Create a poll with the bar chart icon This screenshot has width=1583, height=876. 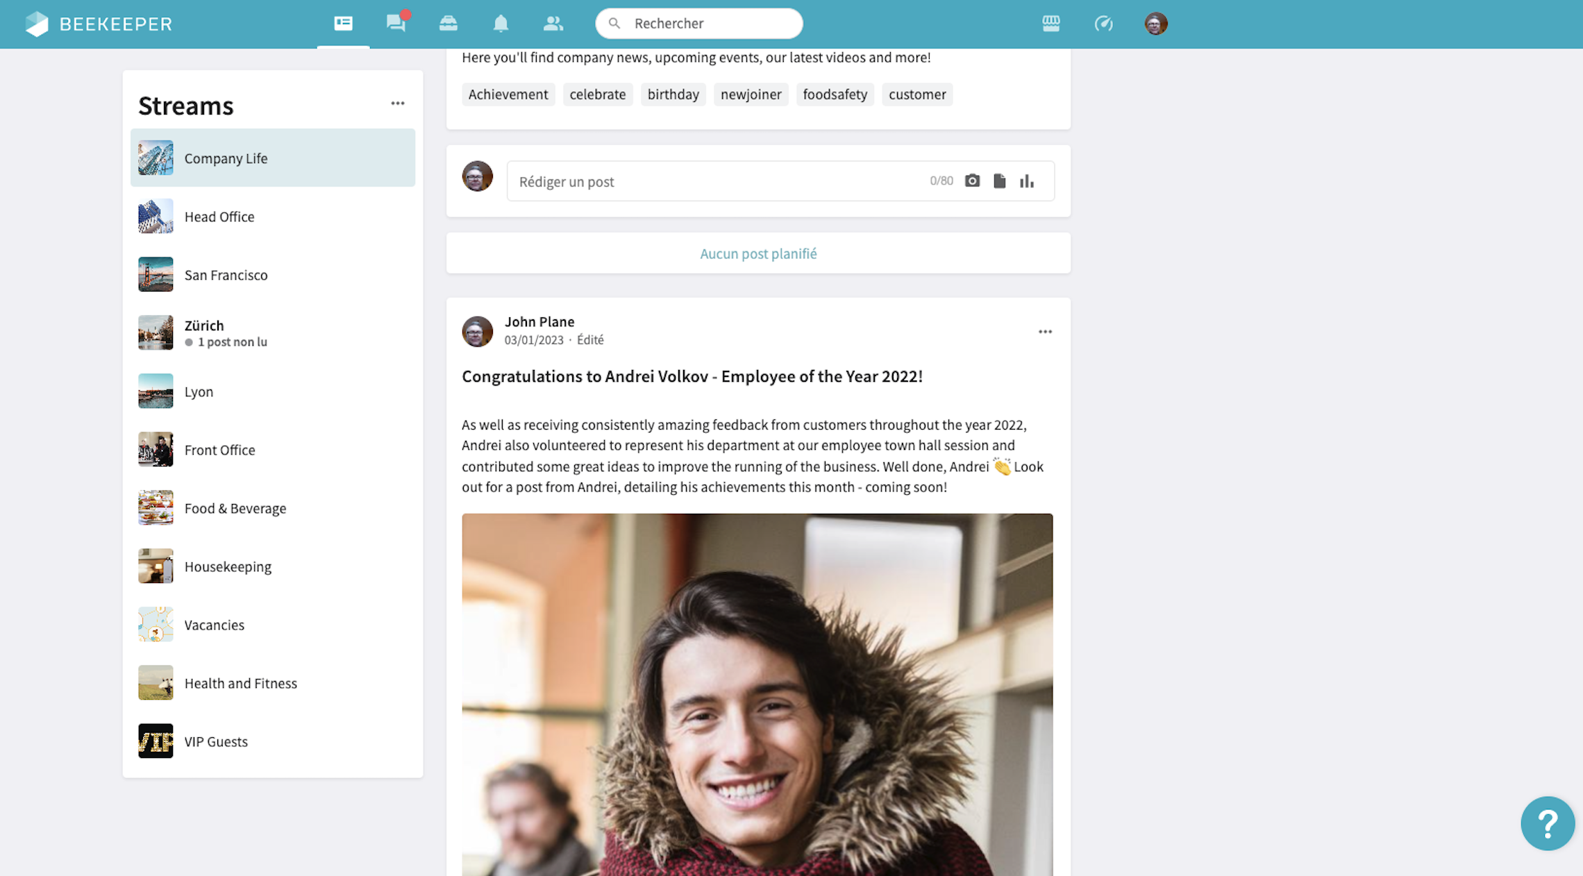click(1027, 181)
